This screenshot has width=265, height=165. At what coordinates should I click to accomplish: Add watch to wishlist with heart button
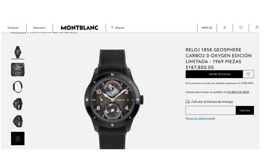coord(248,74)
